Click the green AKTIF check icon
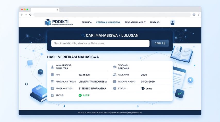 click(x=80, y=95)
